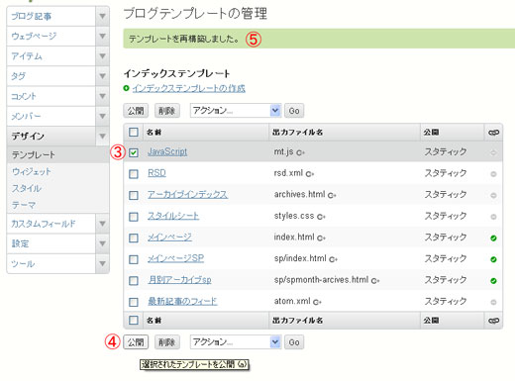Click the top Go button
Screen dimensions: 515x381
pyautogui.click(x=294, y=111)
